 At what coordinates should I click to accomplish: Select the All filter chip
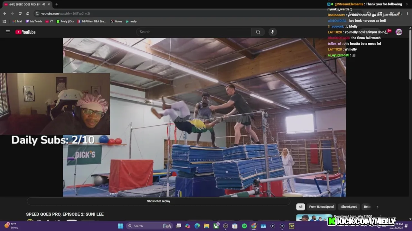tap(300, 207)
